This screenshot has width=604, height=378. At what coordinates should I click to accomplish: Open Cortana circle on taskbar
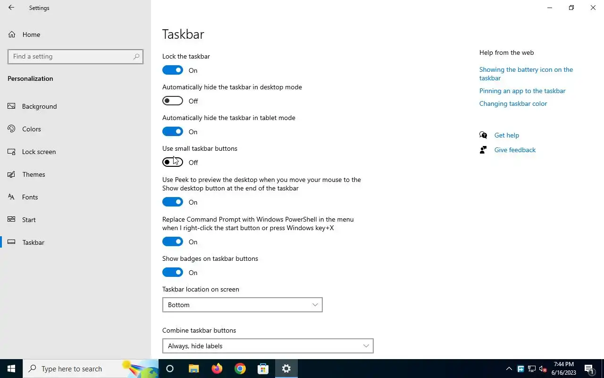(x=170, y=369)
